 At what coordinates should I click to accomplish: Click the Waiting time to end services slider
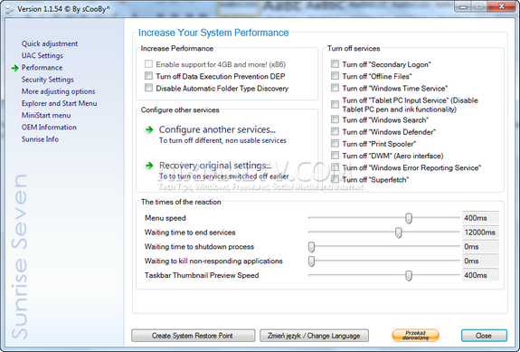pyautogui.click(x=398, y=233)
